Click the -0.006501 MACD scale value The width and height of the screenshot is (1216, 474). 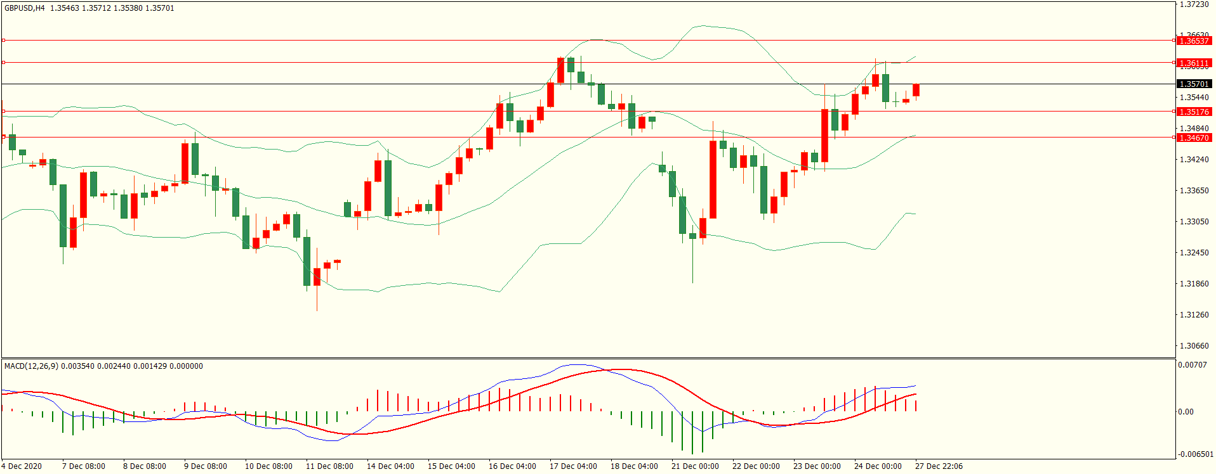point(1195,454)
